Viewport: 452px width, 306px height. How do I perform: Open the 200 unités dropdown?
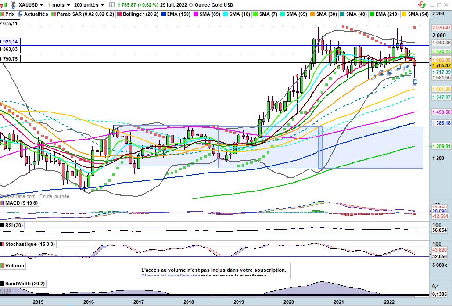[x=89, y=5]
